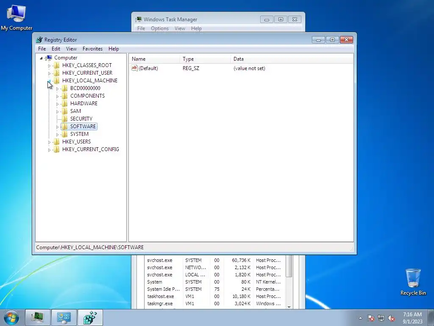Open Registry Editor View menu
This screenshot has width=434, height=326.
pyautogui.click(x=71, y=49)
